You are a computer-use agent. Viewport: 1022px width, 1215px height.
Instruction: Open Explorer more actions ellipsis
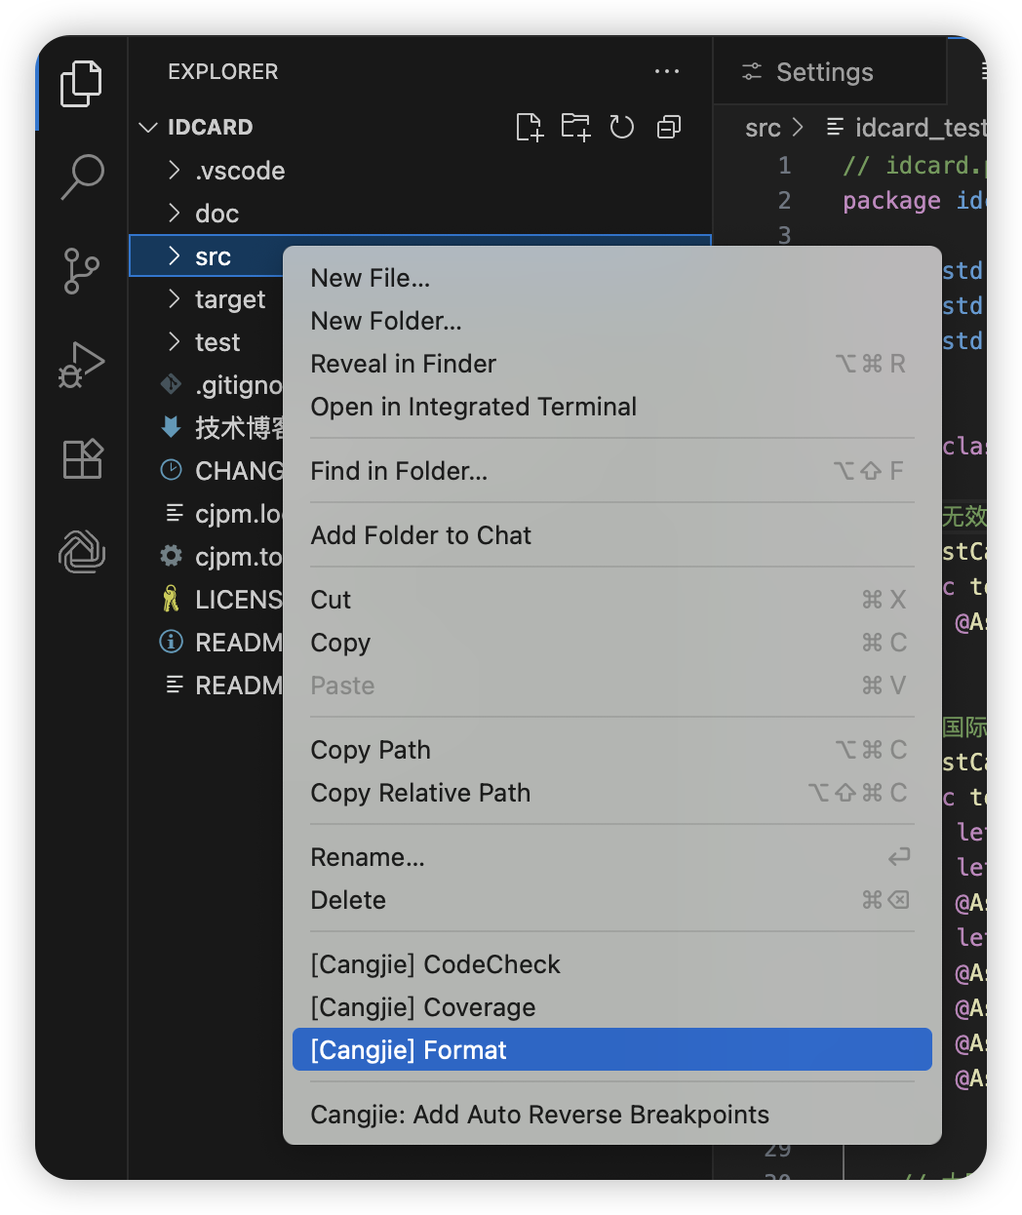667,71
